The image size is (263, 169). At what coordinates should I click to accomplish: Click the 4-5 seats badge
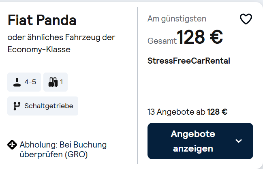[24, 82]
